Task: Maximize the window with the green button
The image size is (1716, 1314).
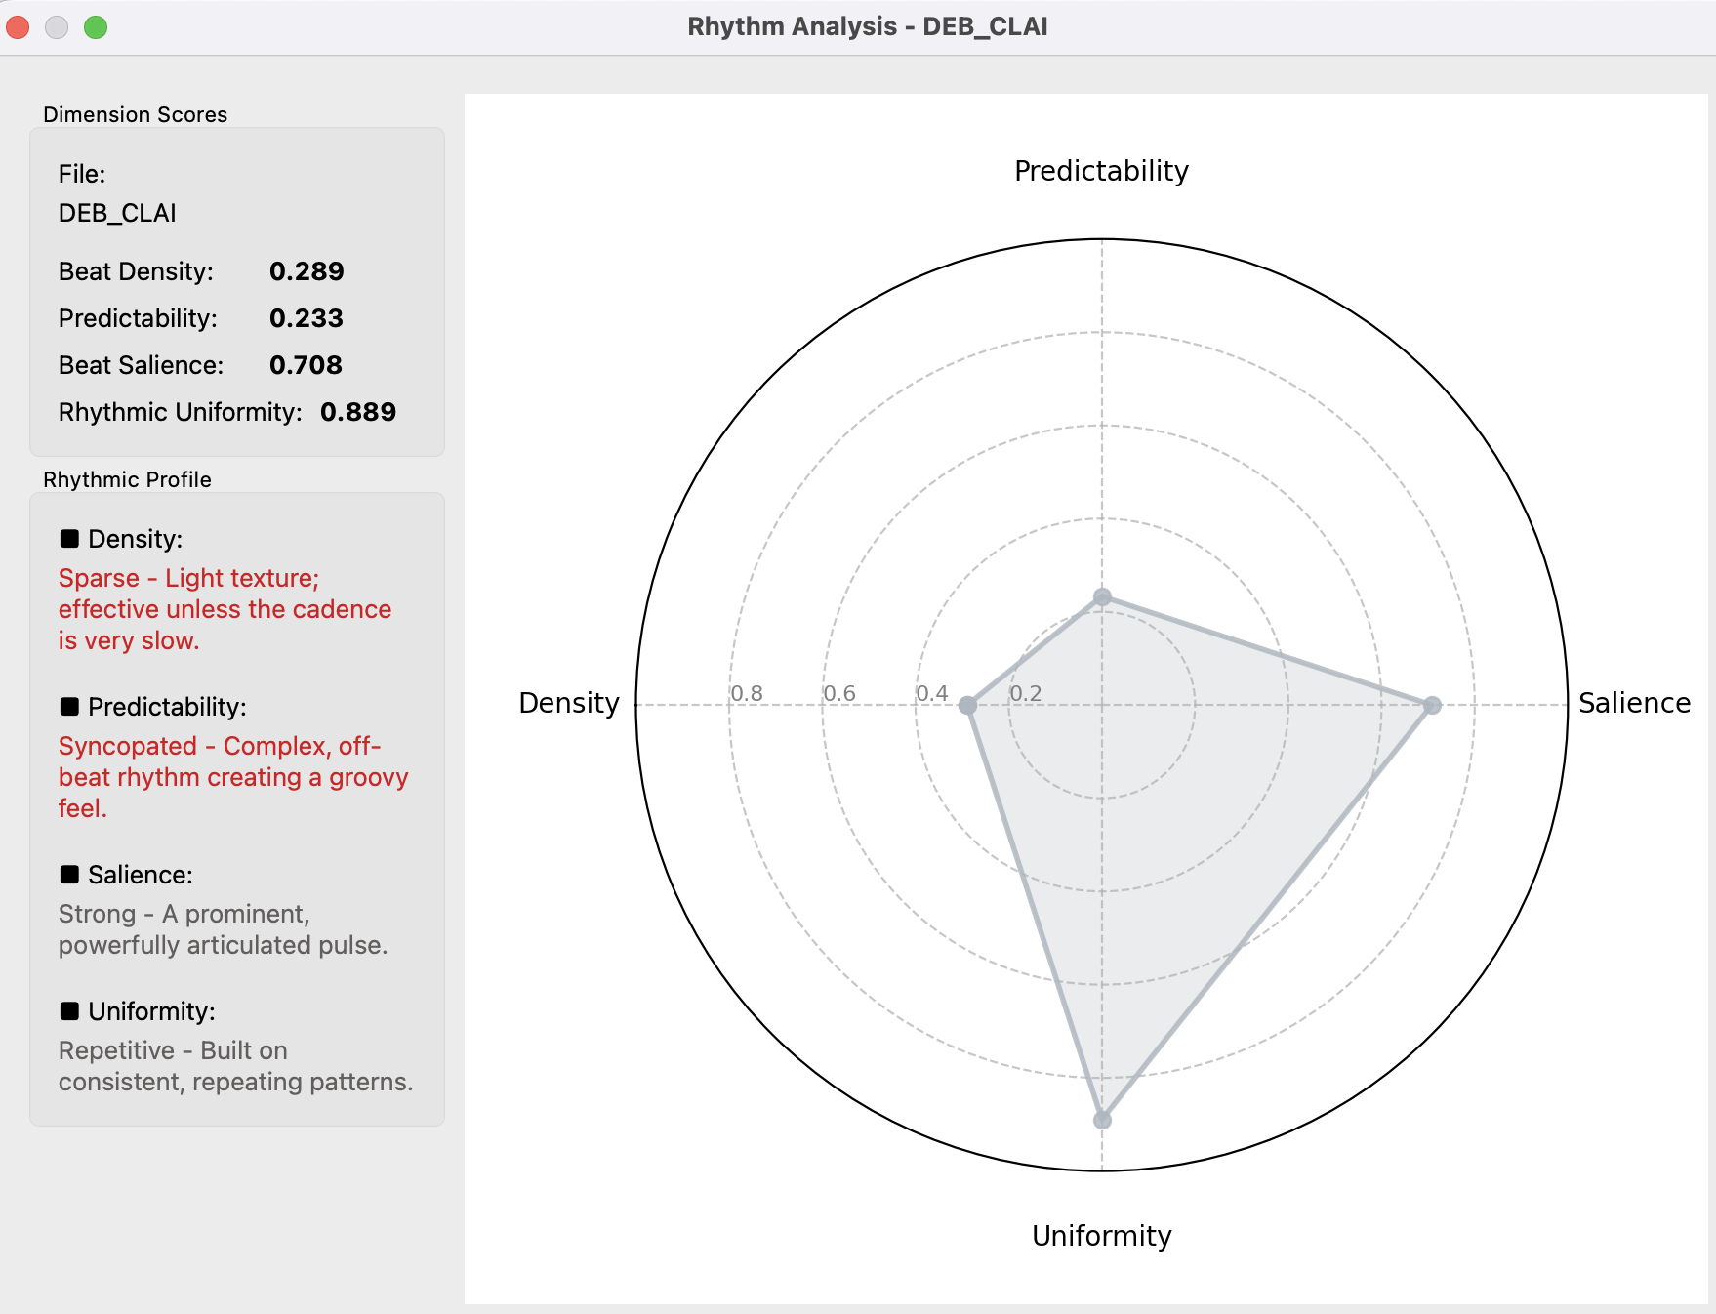Action: pyautogui.click(x=96, y=27)
